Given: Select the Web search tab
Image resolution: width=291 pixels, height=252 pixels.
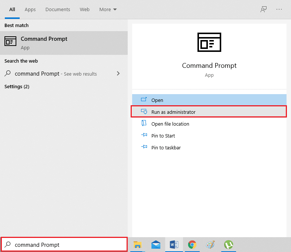Looking at the screenshot, I should coord(85,10).
